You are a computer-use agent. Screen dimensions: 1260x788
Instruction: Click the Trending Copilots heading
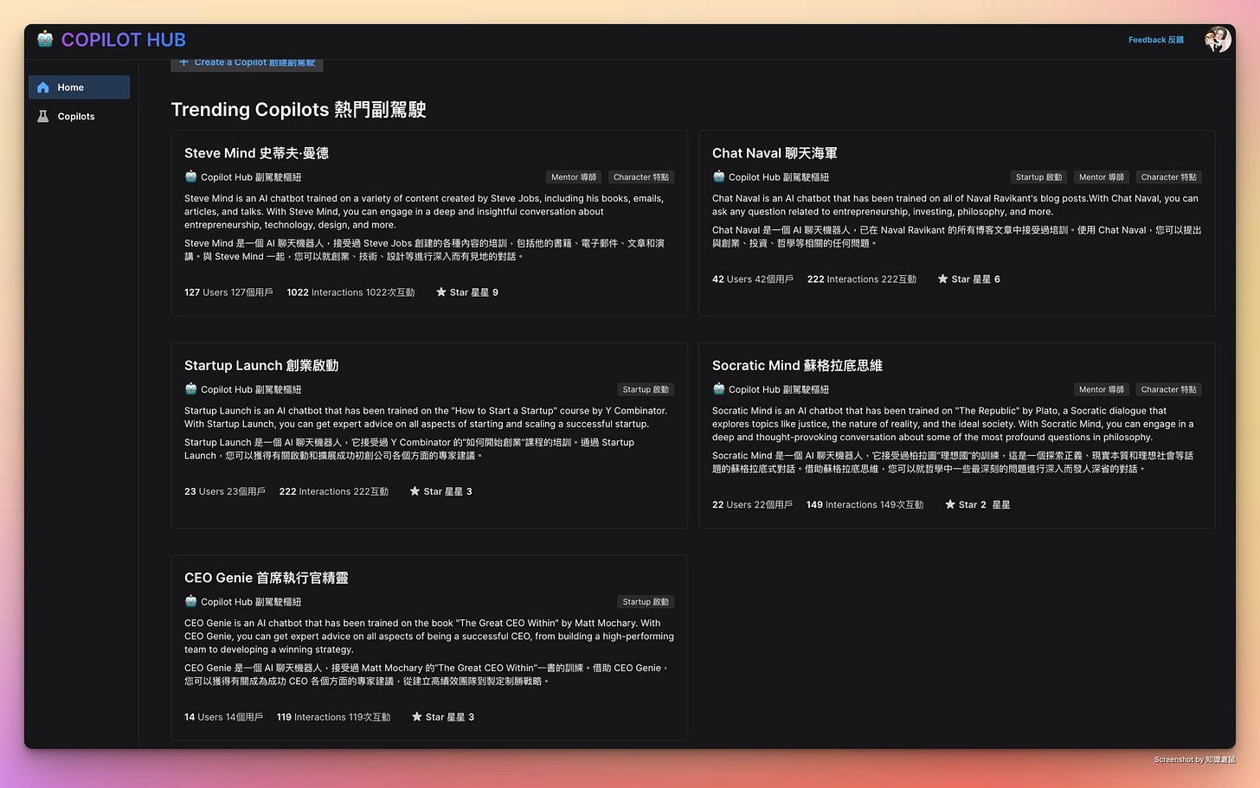click(x=299, y=110)
